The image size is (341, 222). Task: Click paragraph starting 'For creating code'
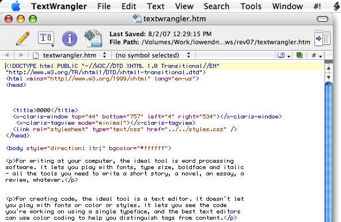click(x=124, y=208)
